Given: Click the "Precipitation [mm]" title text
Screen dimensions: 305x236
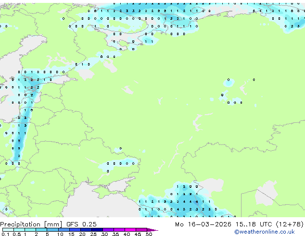Looking at the screenshot, I should pyautogui.click(x=31, y=224).
